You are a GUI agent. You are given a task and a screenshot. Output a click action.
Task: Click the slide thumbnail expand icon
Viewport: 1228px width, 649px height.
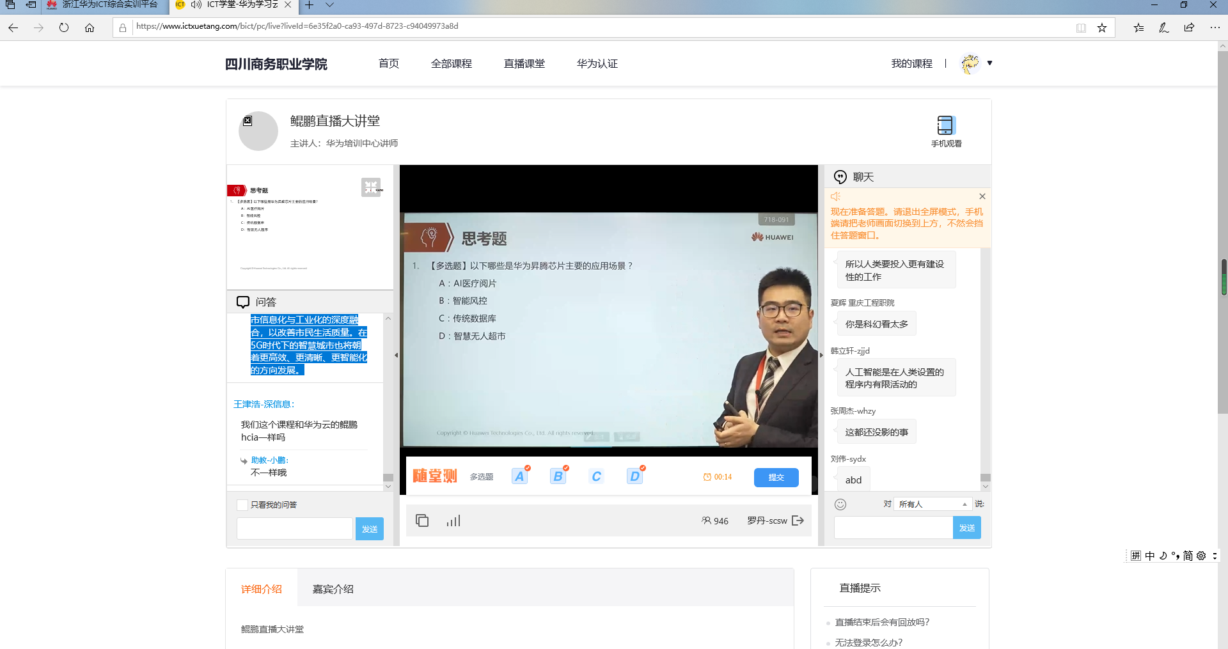pos(371,187)
